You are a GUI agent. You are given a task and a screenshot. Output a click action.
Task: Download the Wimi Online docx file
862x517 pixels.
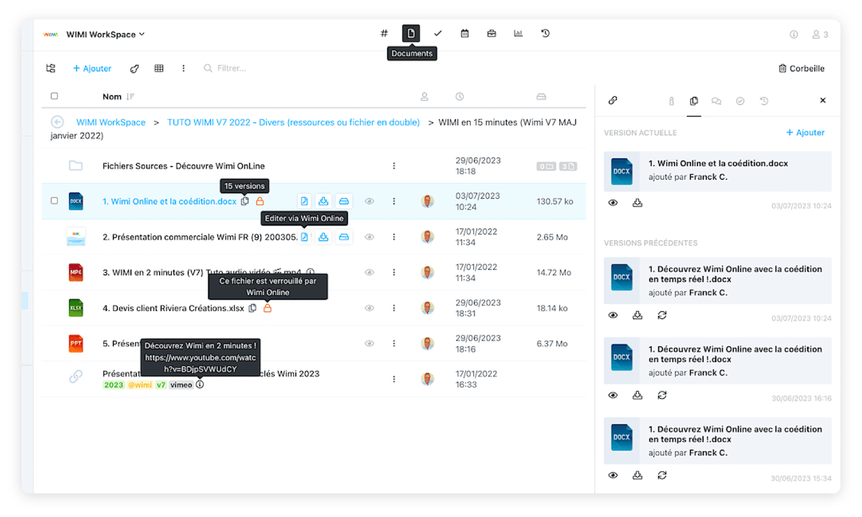[x=323, y=201]
